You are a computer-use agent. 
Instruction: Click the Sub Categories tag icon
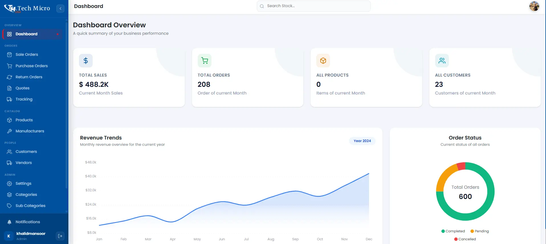[x=9, y=206]
